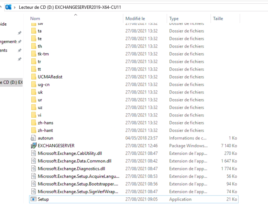Click the 27/08/2021 09:05 date of Setup
The width and height of the screenshot is (268, 205).
coord(141,199)
